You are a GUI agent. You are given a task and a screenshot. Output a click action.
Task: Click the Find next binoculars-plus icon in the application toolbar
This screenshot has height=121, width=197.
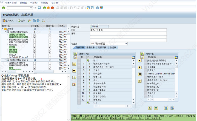[x=38, y=21]
